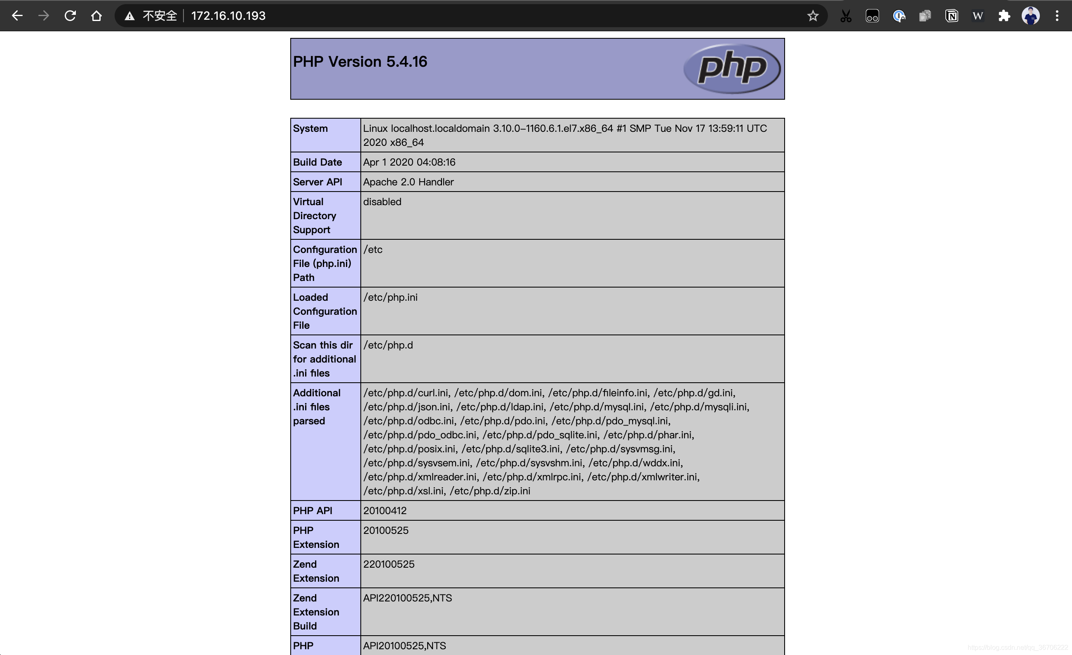The width and height of the screenshot is (1072, 655).
Task: Open the black two-circles extension icon
Action: pyautogui.click(x=872, y=16)
